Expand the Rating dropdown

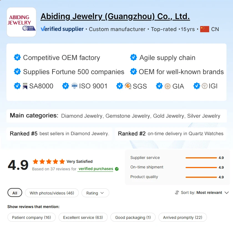[95, 193]
